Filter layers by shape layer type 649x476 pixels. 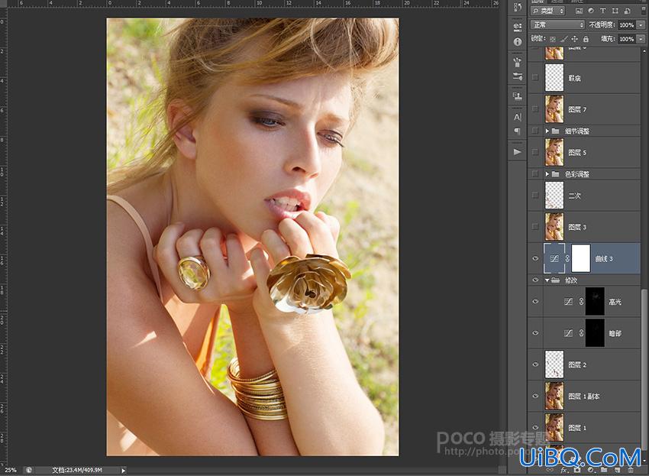(615, 11)
